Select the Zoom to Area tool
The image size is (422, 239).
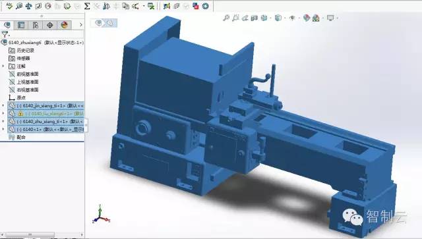pos(235,18)
